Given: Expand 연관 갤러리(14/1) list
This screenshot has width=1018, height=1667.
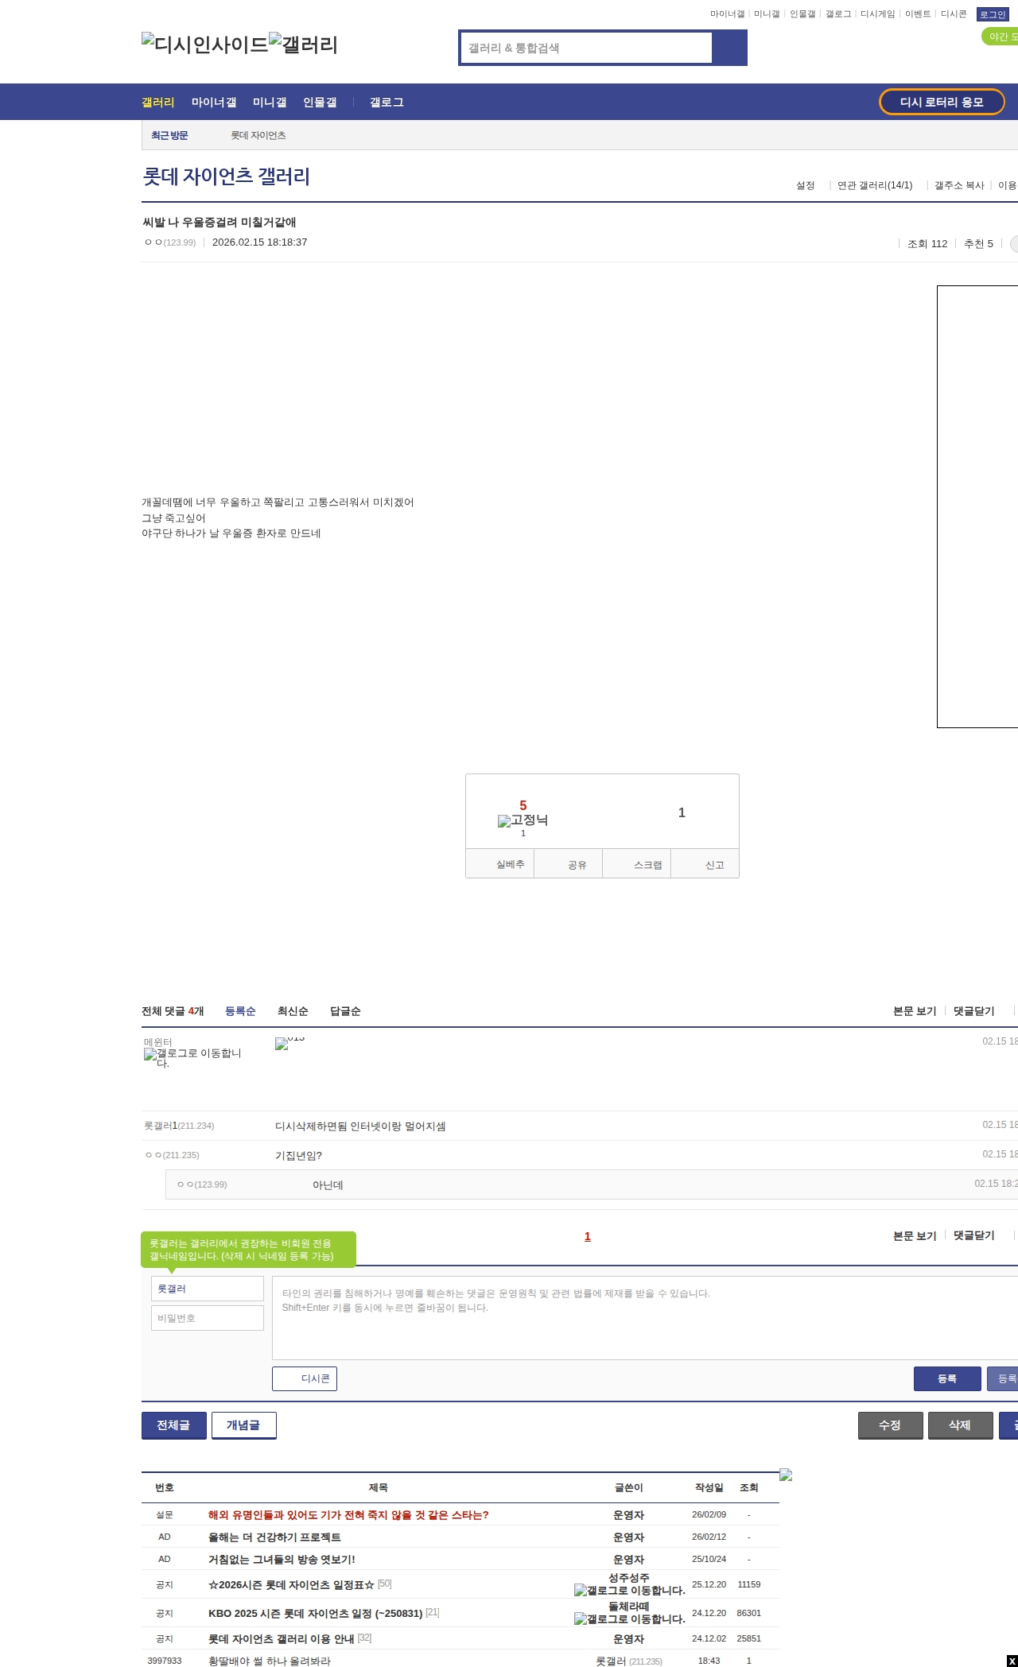Looking at the screenshot, I should pos(875,185).
